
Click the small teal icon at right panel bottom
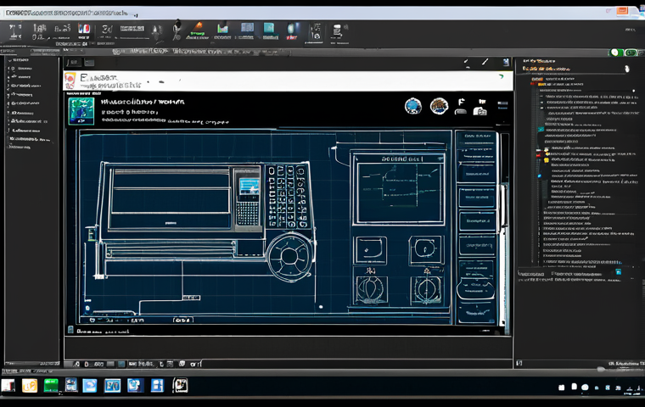pyautogui.click(x=618, y=272)
